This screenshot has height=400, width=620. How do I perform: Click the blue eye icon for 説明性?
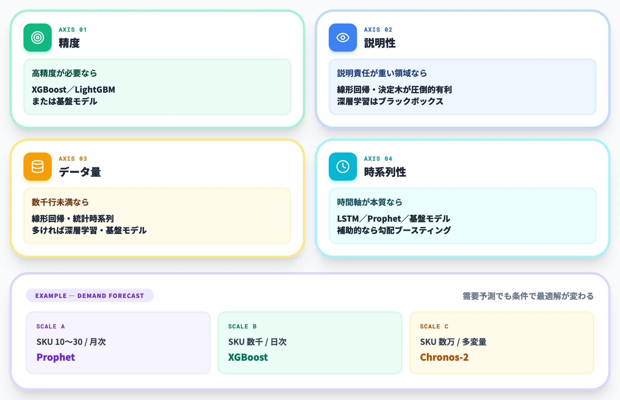click(x=343, y=38)
